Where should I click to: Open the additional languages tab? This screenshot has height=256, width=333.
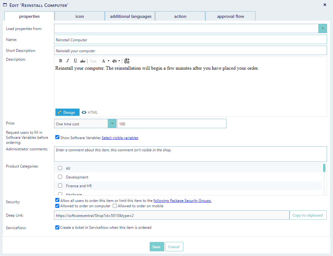(x=131, y=16)
